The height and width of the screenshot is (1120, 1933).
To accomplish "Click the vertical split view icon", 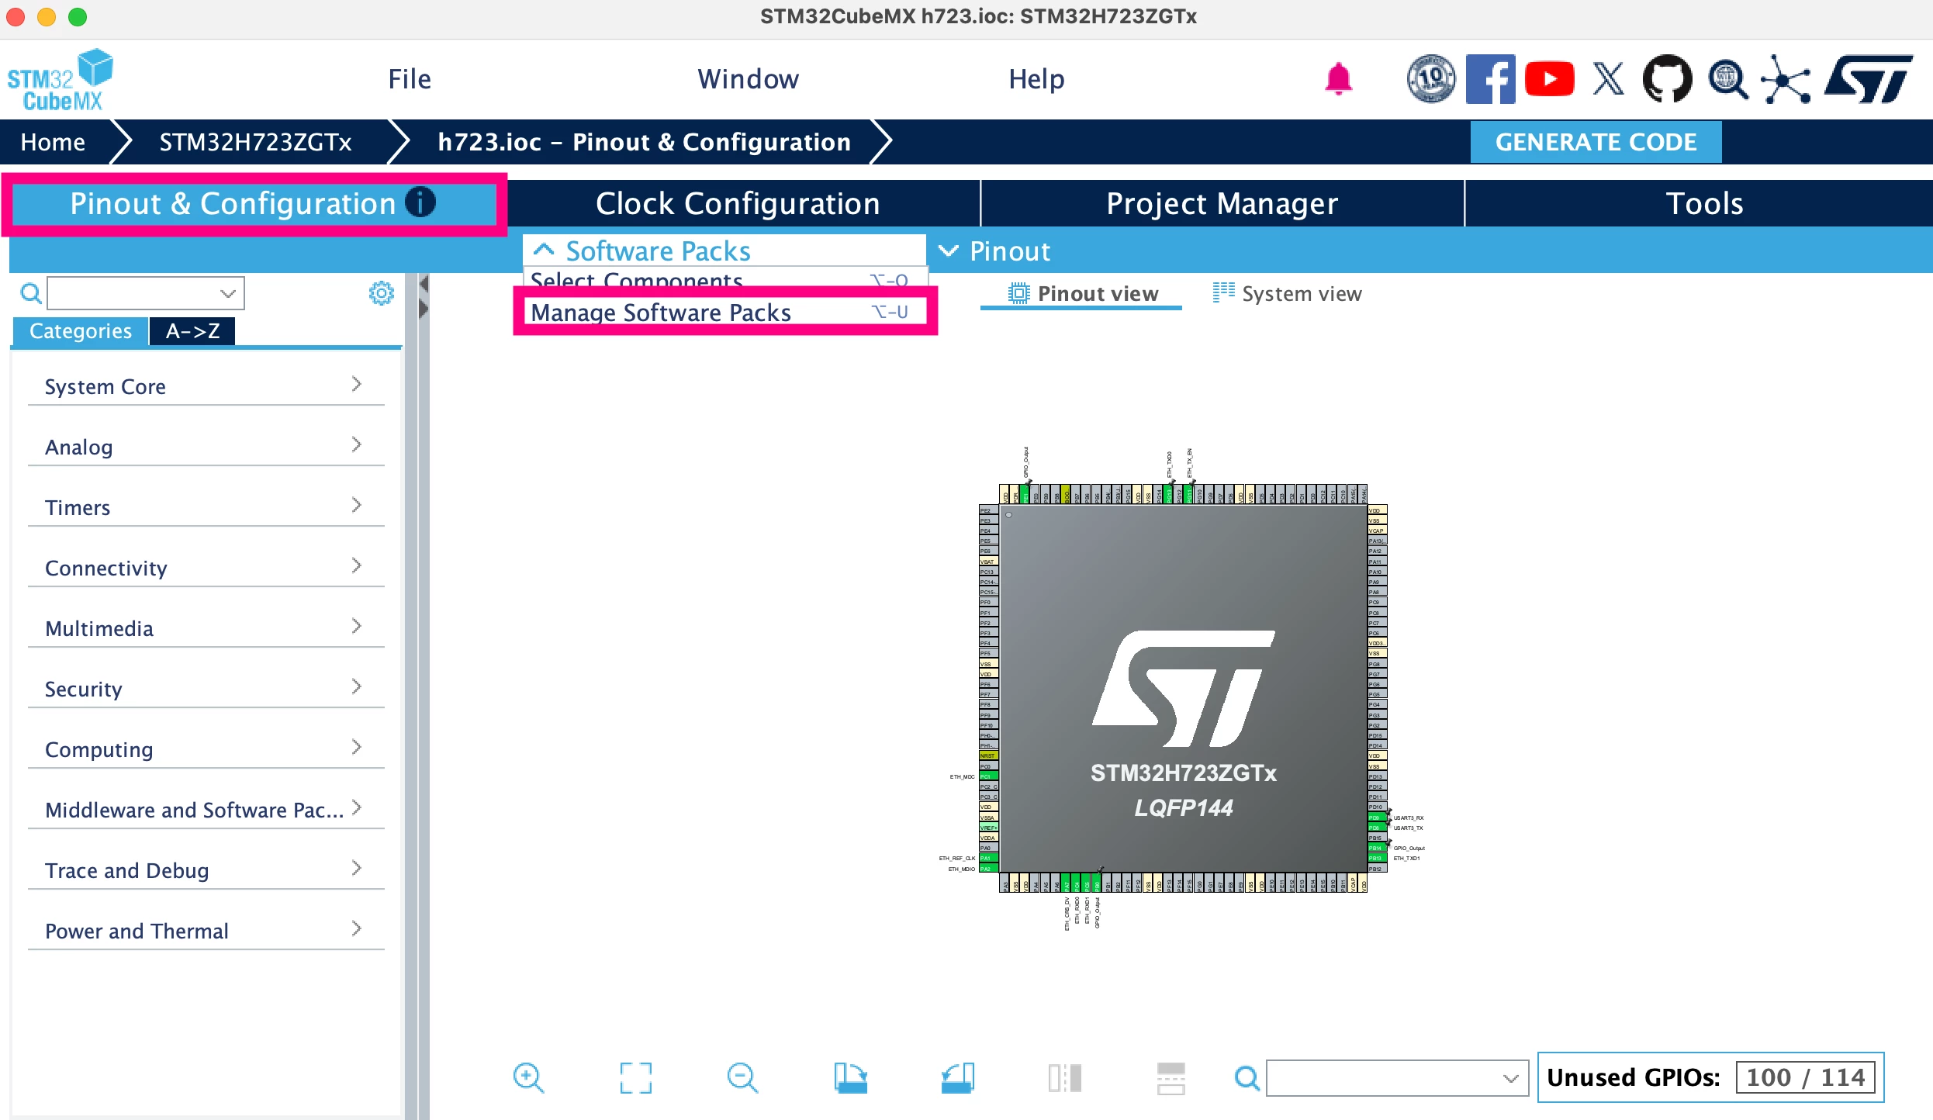I will pyautogui.click(x=1064, y=1077).
